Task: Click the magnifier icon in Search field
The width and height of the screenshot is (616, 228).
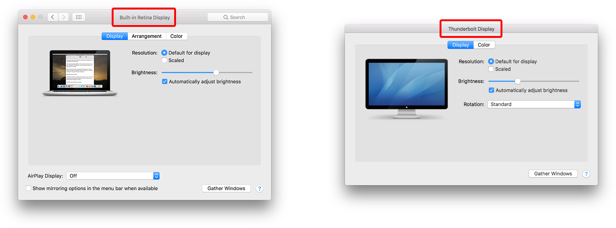Action: (226, 17)
